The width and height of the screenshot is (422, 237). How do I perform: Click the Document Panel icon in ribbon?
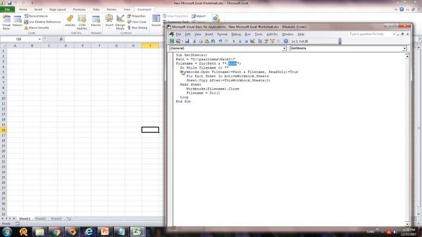click(216, 18)
